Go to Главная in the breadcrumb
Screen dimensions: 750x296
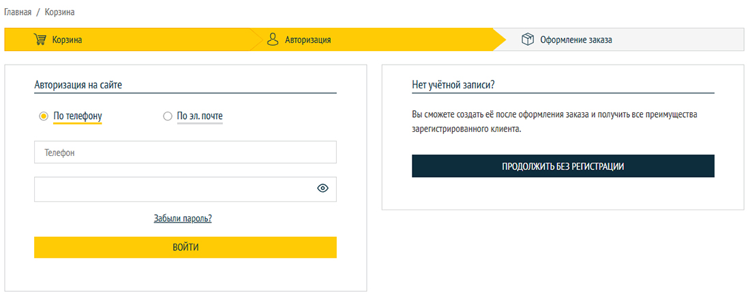[18, 13]
